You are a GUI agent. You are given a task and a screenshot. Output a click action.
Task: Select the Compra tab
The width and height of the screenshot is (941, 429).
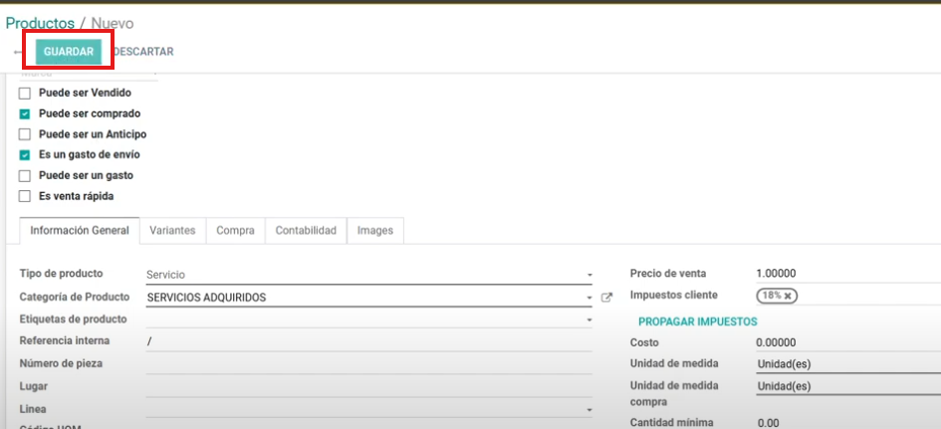[235, 231]
